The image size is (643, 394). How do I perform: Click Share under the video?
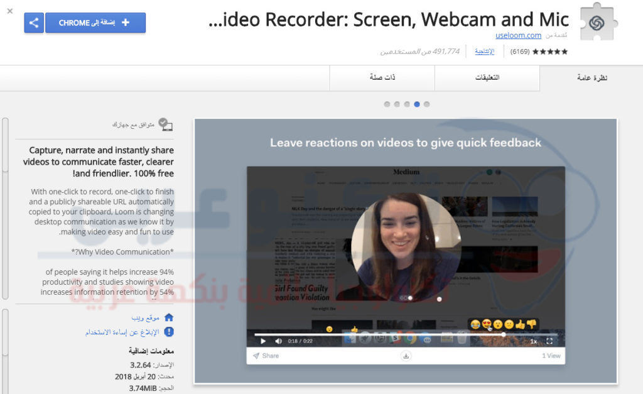(x=266, y=356)
